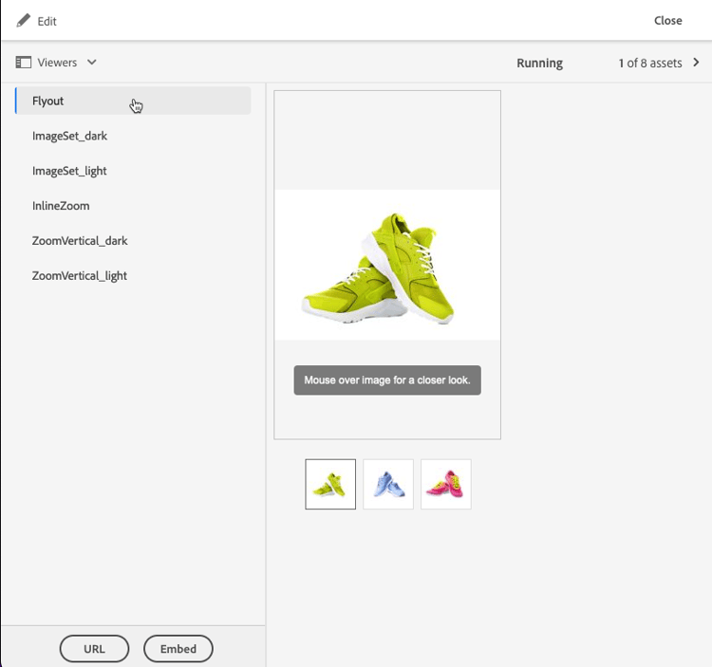Image resolution: width=712 pixels, height=667 pixels.
Task: Click the Viewers rail panel icon
Action: click(x=23, y=63)
